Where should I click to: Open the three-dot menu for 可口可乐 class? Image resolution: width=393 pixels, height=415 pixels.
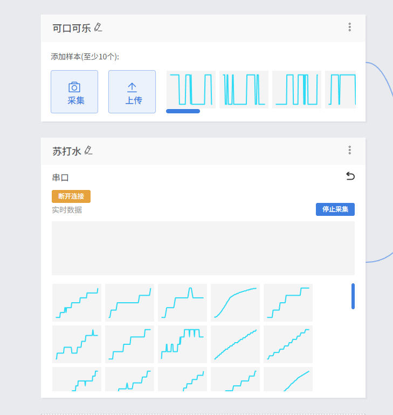pyautogui.click(x=349, y=27)
